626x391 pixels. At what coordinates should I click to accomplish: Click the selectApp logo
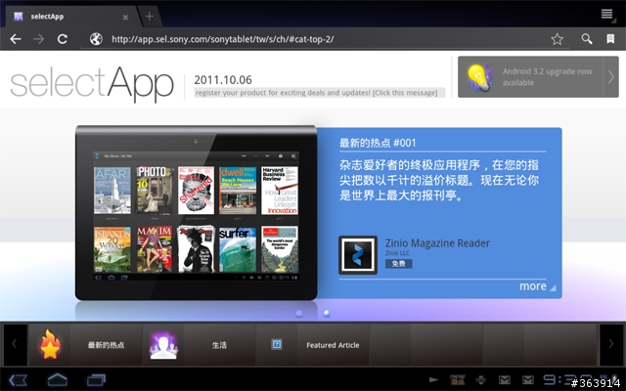click(92, 84)
